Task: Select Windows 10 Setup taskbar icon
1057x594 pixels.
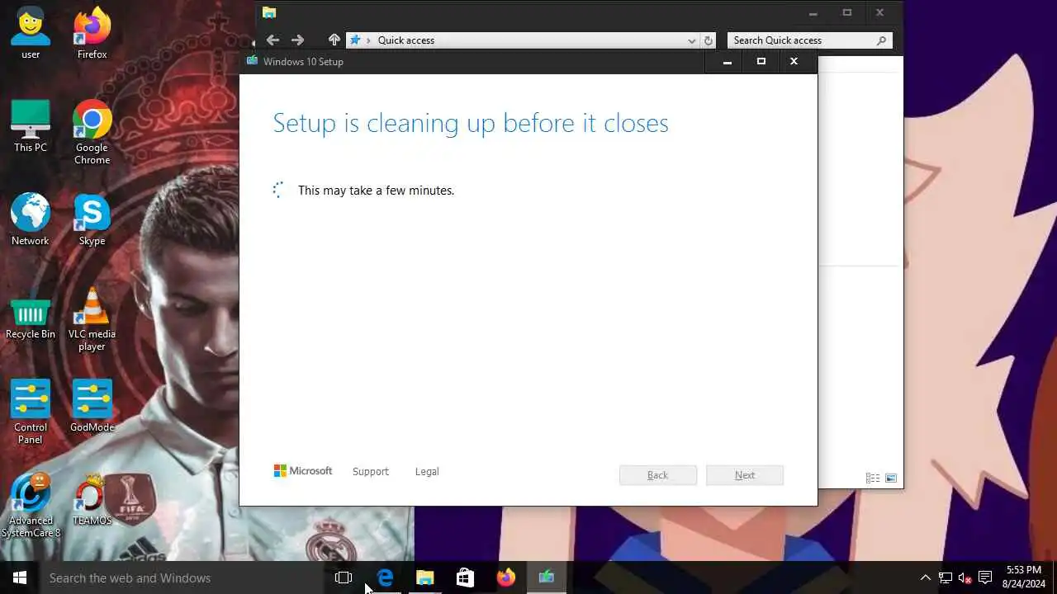Action: click(547, 577)
